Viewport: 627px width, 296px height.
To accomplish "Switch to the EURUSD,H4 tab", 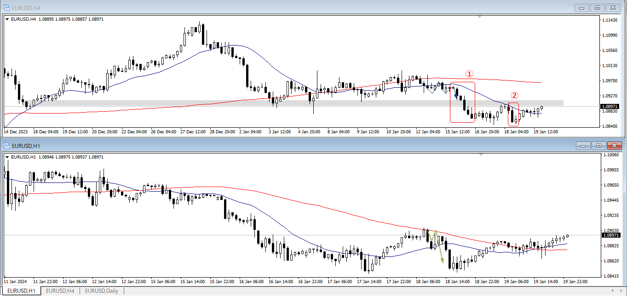I will tap(60, 291).
